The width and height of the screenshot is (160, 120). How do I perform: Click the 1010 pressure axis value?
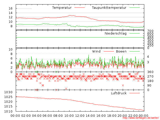8,111
